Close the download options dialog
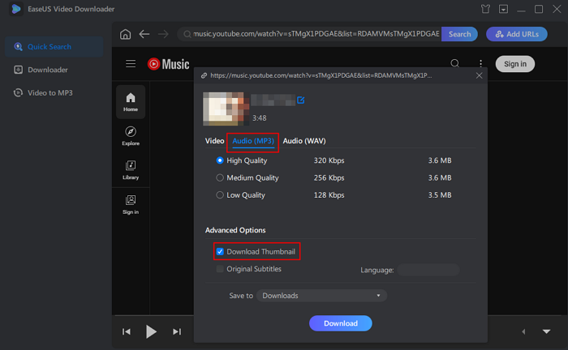Screen dimensions: 568x350 tap(479, 75)
